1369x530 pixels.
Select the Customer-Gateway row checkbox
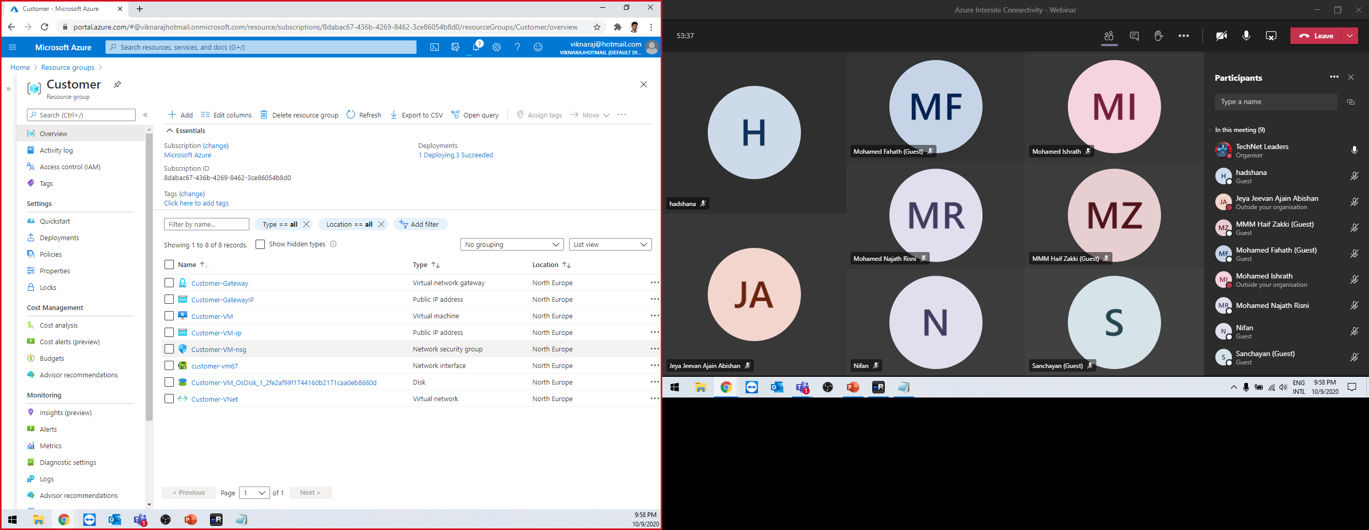[x=169, y=283]
